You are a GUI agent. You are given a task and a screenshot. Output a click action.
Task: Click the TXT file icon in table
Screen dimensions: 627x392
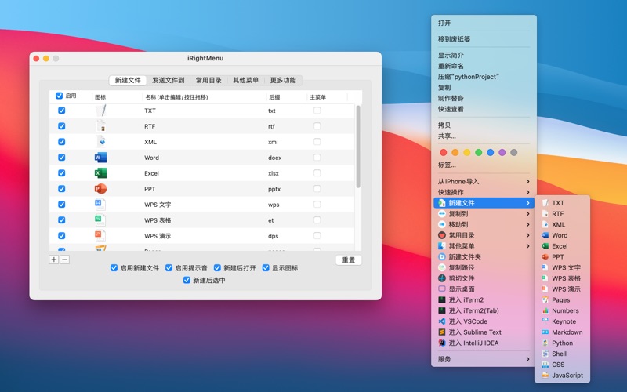pyautogui.click(x=101, y=111)
